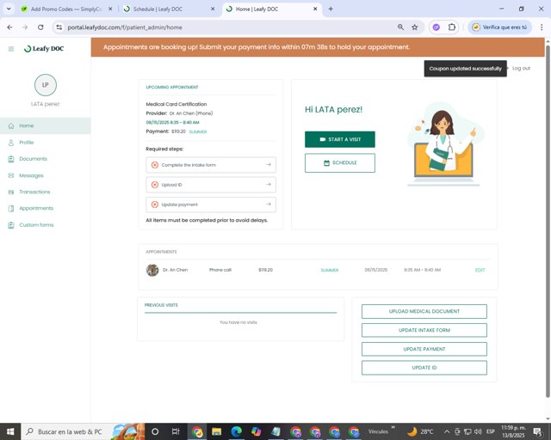This screenshot has width=551, height=440.
Task: Open Complete the intake form step
Action: [x=211, y=165]
